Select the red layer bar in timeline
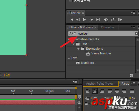 point(38,102)
